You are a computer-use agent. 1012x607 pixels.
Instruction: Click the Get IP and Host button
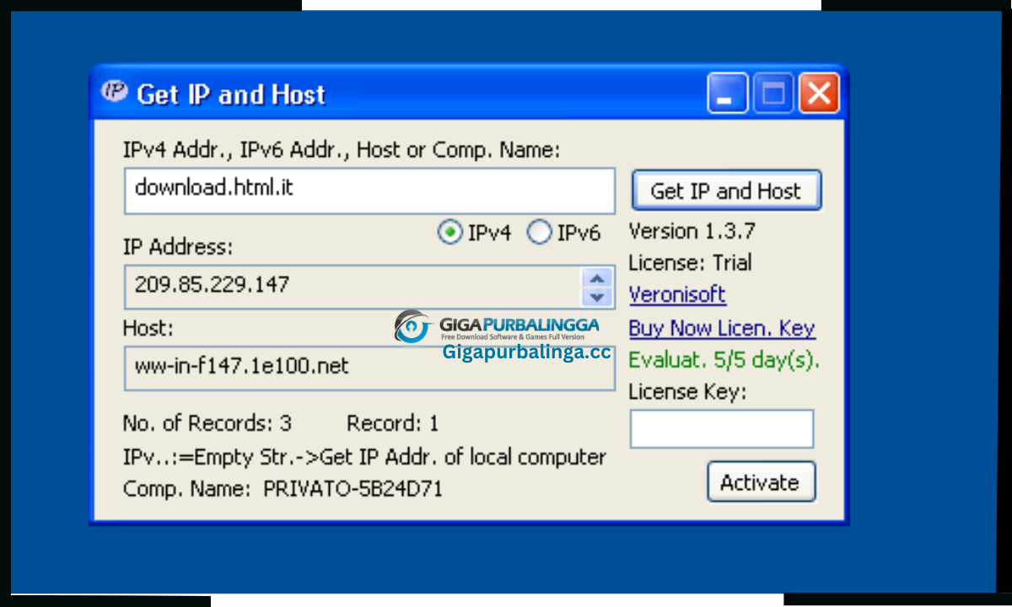pos(726,191)
